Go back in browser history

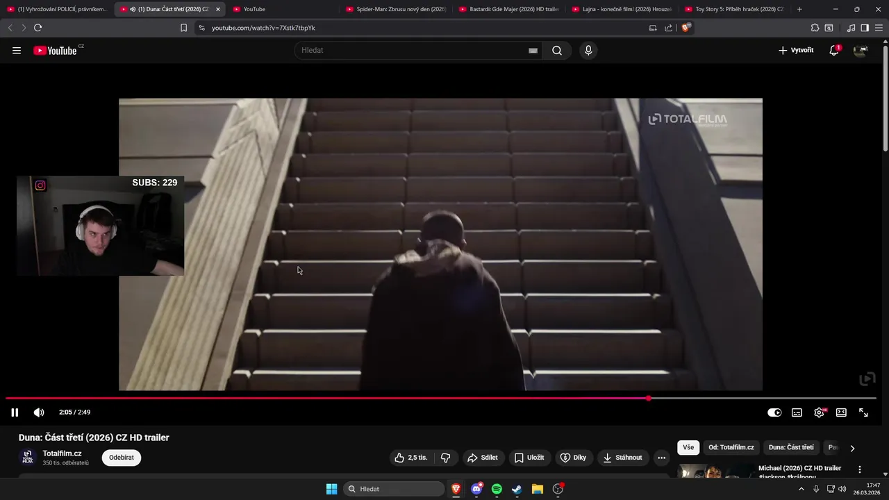tap(10, 28)
